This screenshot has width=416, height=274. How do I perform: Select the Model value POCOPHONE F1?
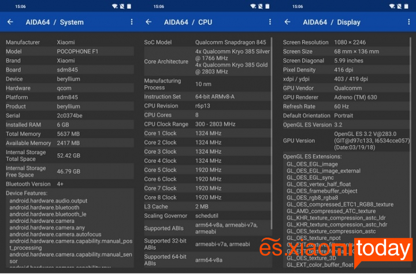pos(77,51)
